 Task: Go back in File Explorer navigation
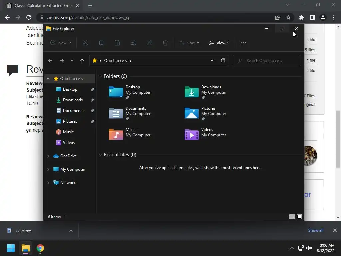pos(50,61)
